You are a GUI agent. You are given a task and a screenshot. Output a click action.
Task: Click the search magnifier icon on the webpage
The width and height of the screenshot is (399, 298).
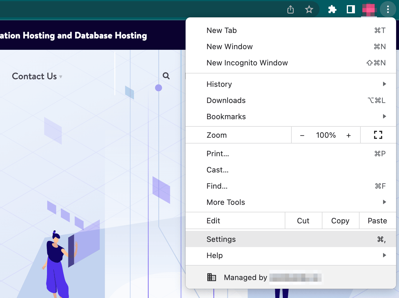pyautogui.click(x=166, y=76)
